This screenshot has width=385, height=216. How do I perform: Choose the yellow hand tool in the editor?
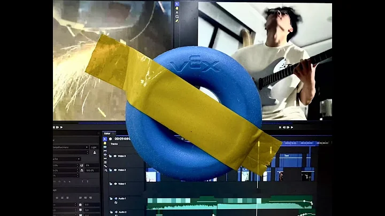[105, 143]
